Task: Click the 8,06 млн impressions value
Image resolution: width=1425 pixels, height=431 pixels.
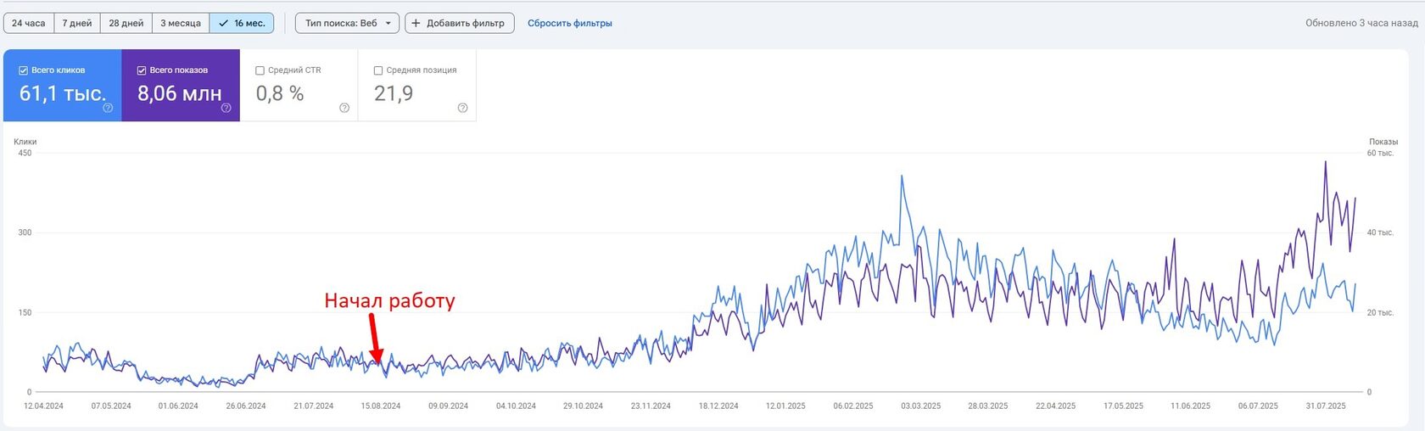Action: pyautogui.click(x=180, y=93)
